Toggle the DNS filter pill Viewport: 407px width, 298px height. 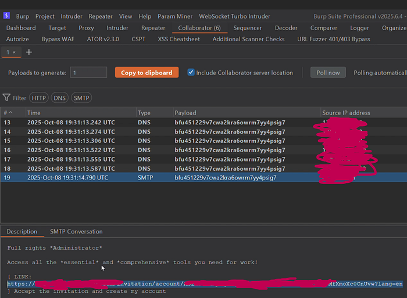pos(59,98)
